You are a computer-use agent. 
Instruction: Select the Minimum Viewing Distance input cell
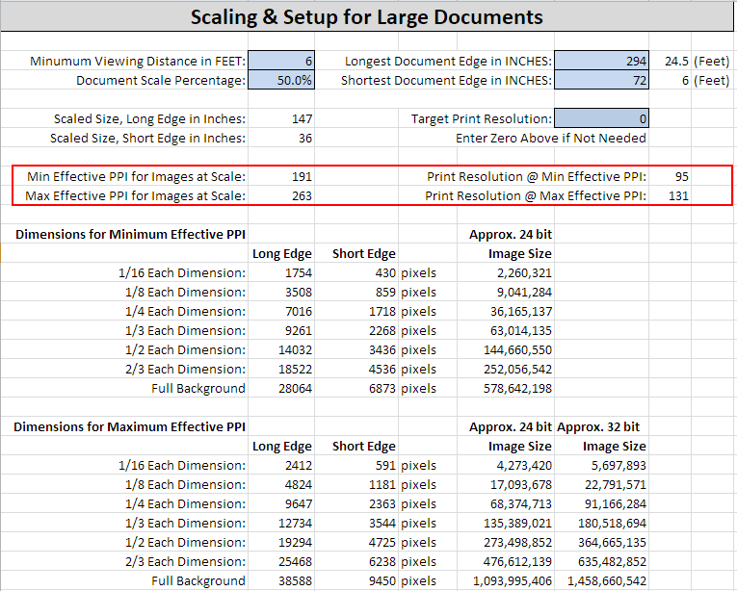click(281, 61)
